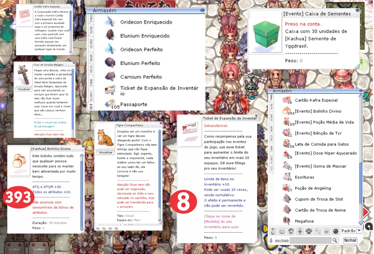Select the 'Escrituras' item name
The image size is (374, 254).
[x=305, y=177]
